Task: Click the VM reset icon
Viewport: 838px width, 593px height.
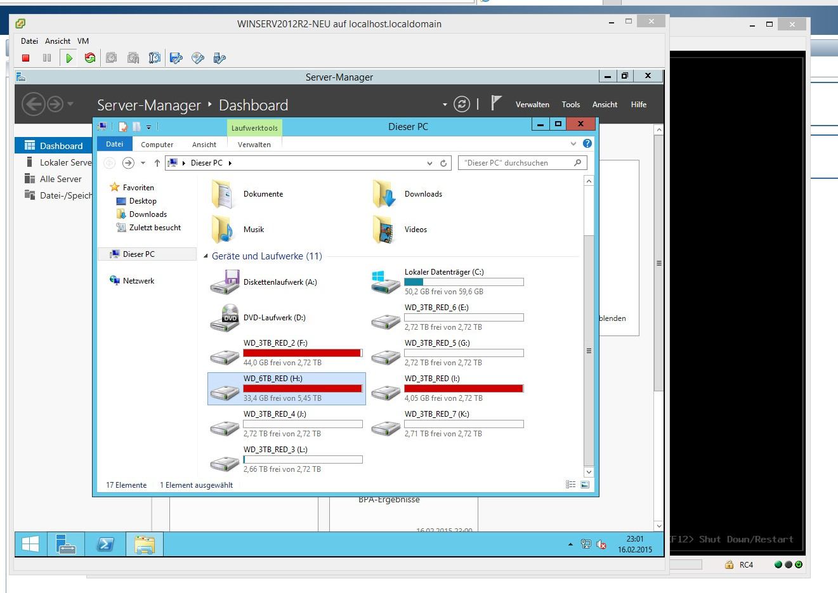Action: [x=90, y=58]
